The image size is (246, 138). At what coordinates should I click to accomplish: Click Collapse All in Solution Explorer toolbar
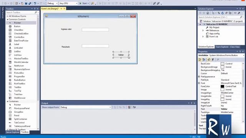(x=226, y=13)
